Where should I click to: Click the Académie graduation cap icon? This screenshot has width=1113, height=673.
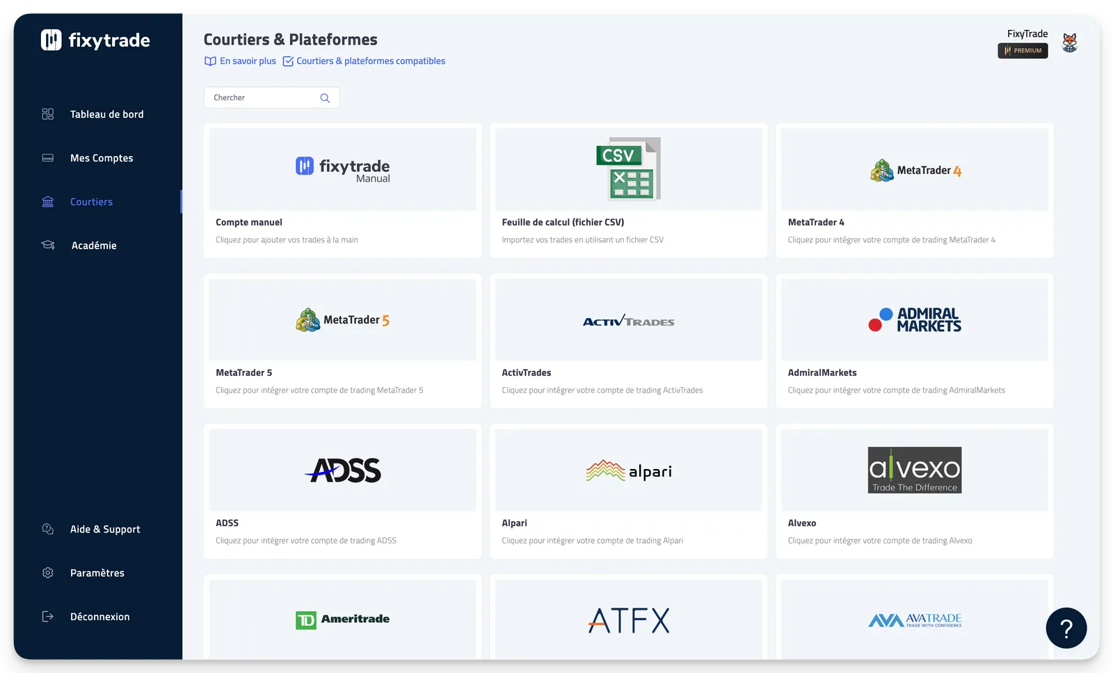pos(48,245)
